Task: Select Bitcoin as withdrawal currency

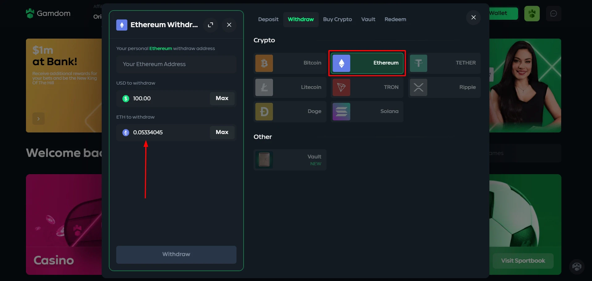Action: [x=290, y=63]
